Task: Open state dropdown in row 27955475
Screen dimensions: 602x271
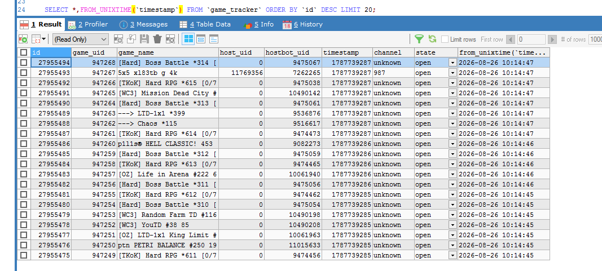Action: tap(453, 255)
